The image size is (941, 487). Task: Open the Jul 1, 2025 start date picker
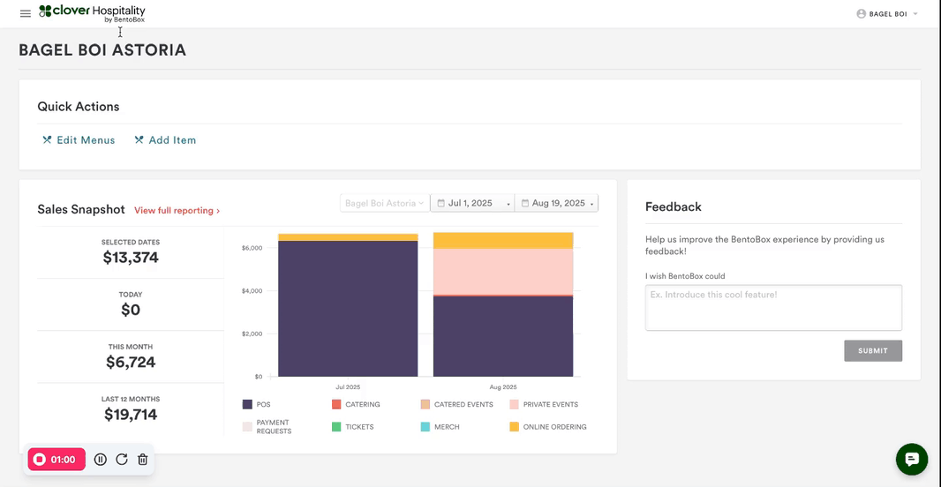tap(472, 203)
